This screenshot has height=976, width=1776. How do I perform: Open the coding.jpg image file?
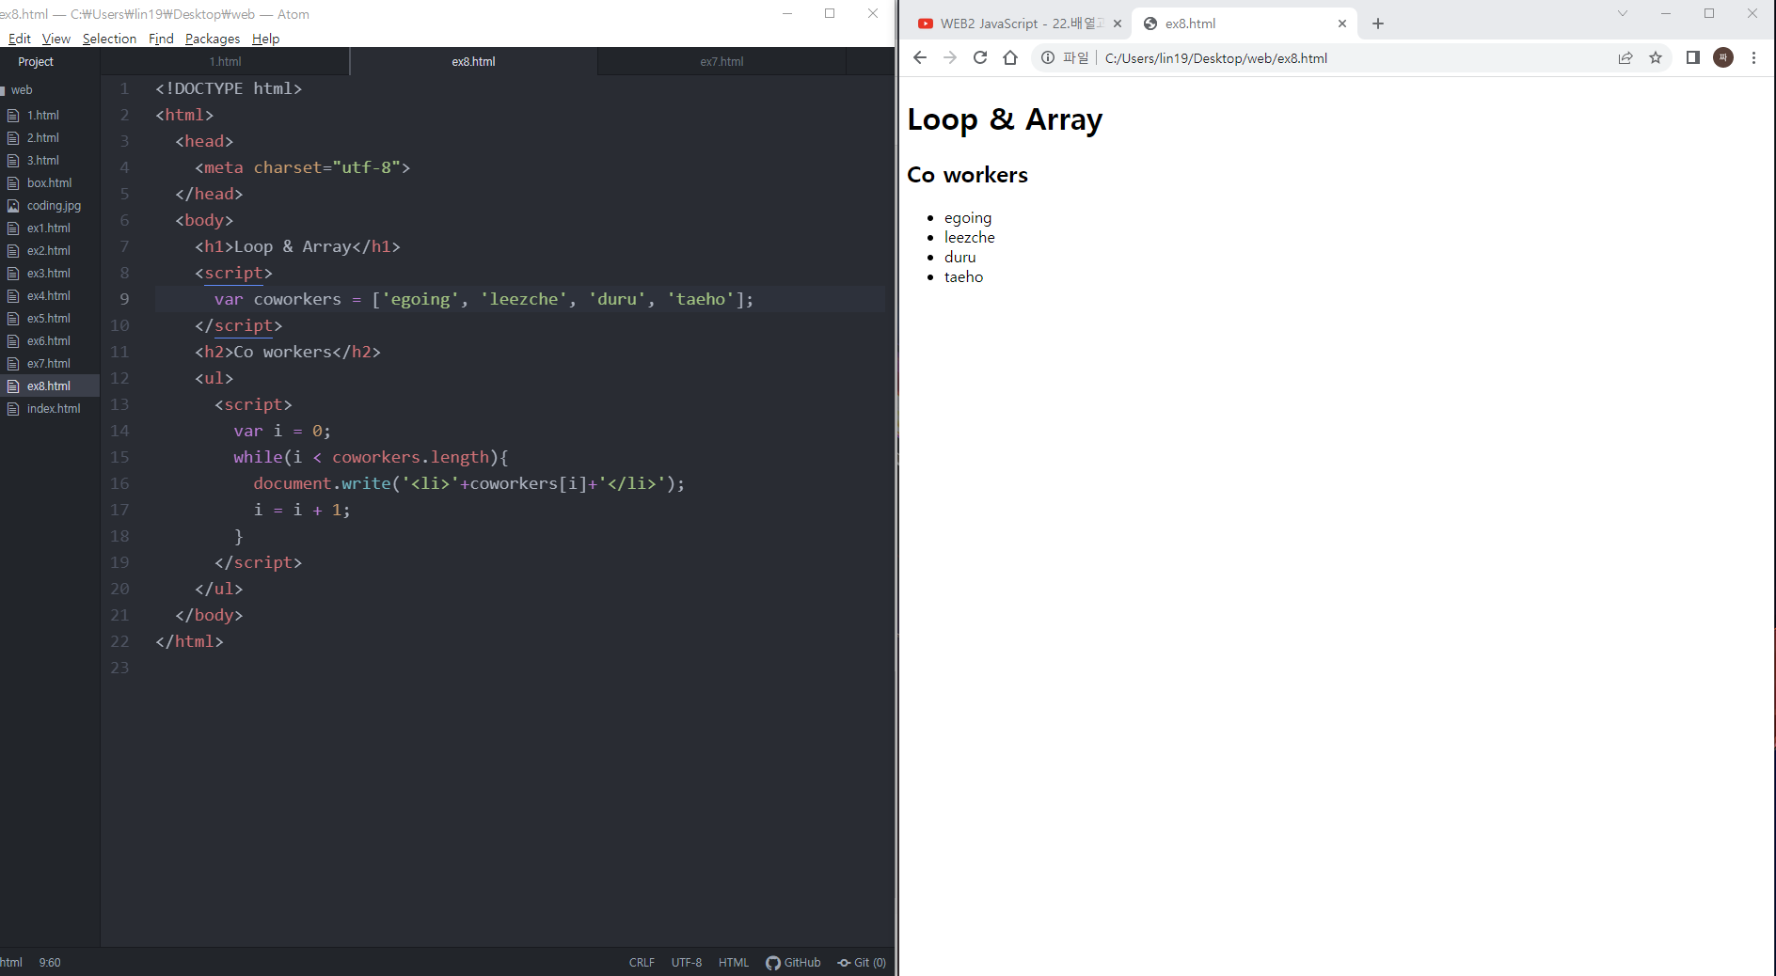pyautogui.click(x=54, y=206)
